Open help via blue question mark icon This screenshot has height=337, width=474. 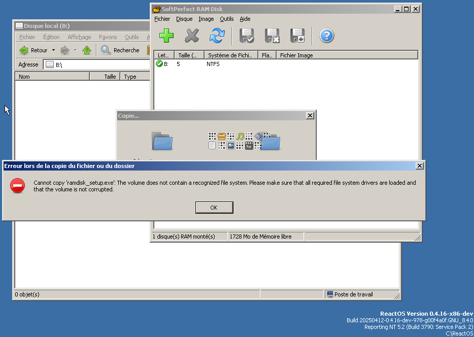pos(327,36)
